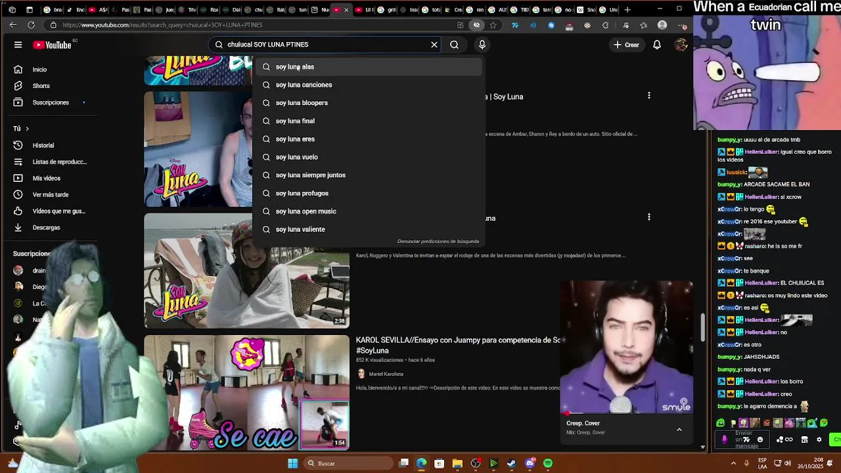This screenshot has width=841, height=473.
Task: Open the browser extensions puzzle icon
Action: click(x=605, y=25)
